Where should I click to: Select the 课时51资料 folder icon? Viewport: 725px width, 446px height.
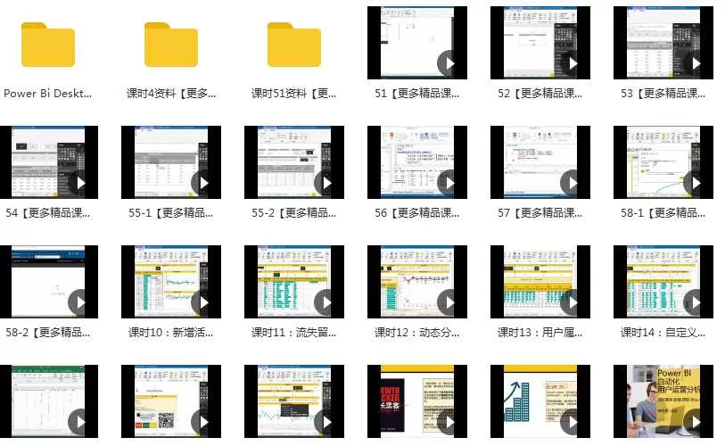click(x=293, y=45)
